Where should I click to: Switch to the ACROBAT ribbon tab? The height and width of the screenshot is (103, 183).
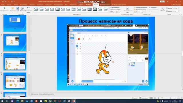[88, 5]
